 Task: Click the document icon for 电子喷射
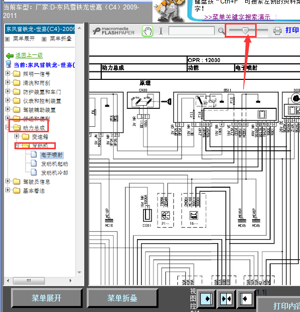[34, 154]
